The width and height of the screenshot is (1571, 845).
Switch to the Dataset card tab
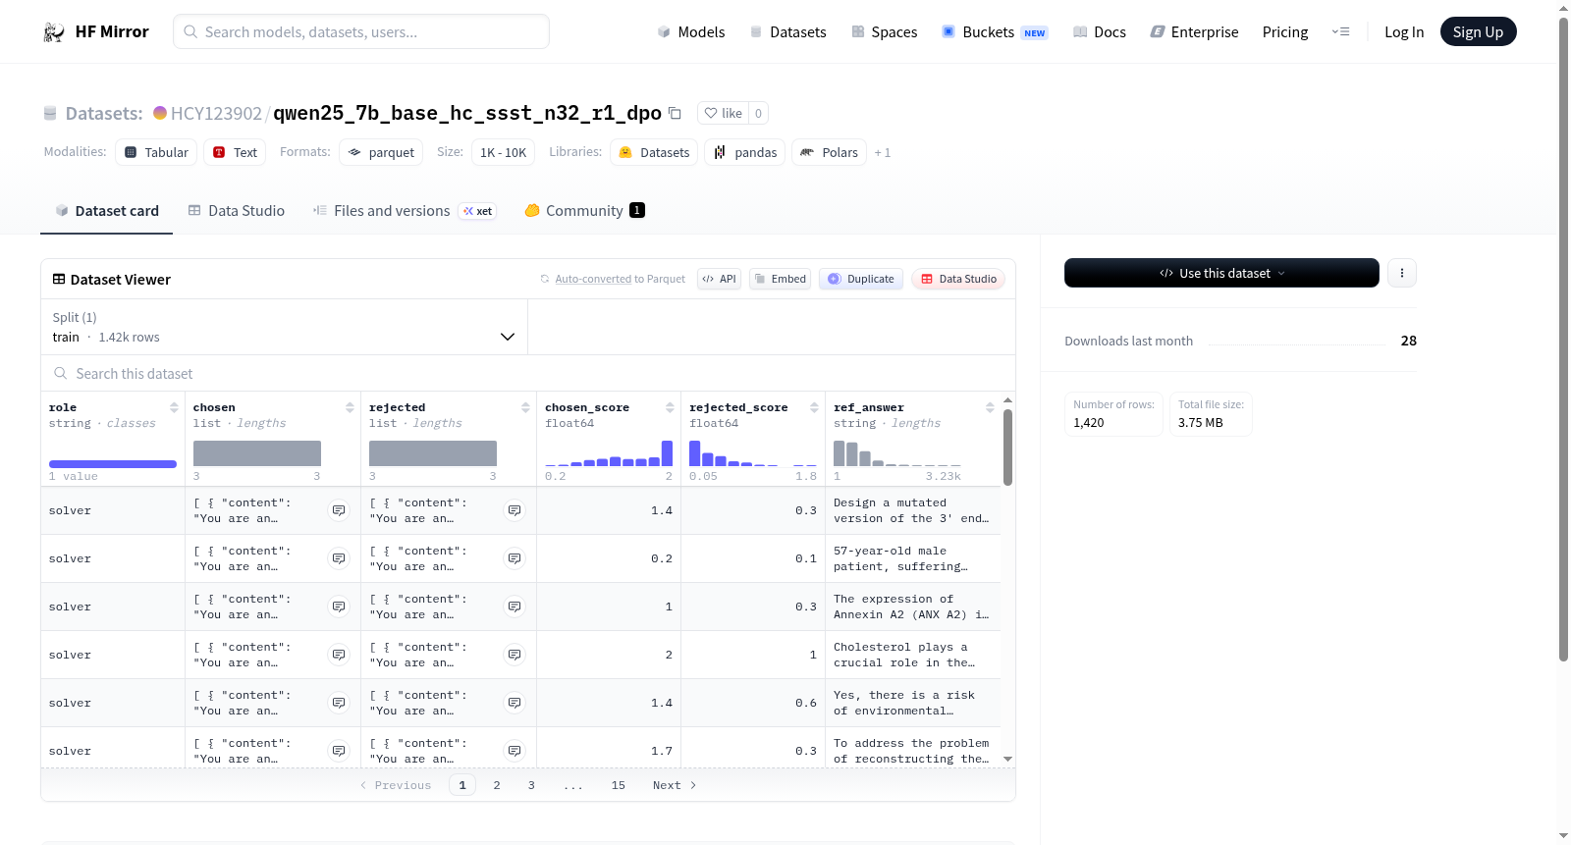(107, 211)
